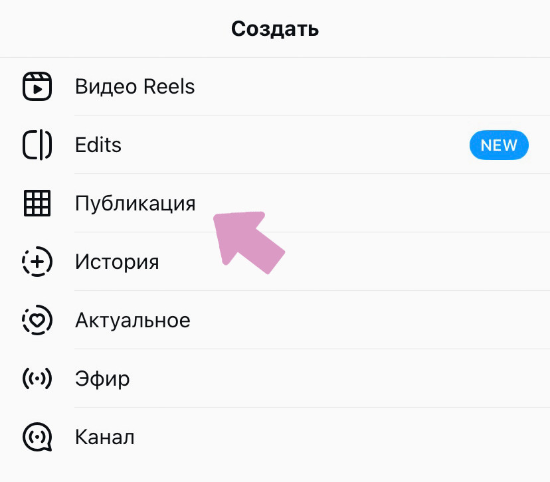Choose Видео Reels from the create menu
550x482 pixels.
[x=135, y=86]
